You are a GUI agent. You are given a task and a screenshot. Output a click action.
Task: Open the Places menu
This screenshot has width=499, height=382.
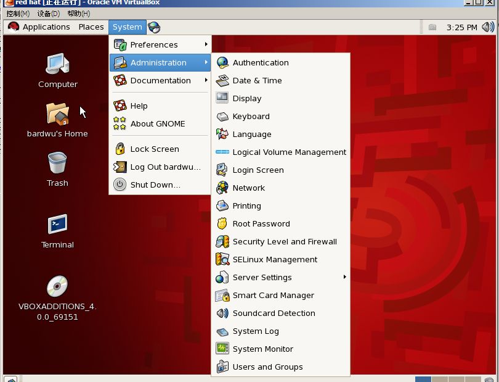click(91, 27)
